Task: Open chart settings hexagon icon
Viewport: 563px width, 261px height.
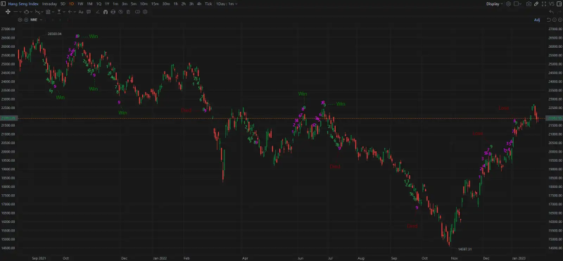Action: coord(508,4)
